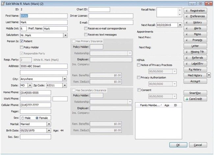Screen dimensions: 214x155
Task: Open patient History button
Action: click(195, 22)
